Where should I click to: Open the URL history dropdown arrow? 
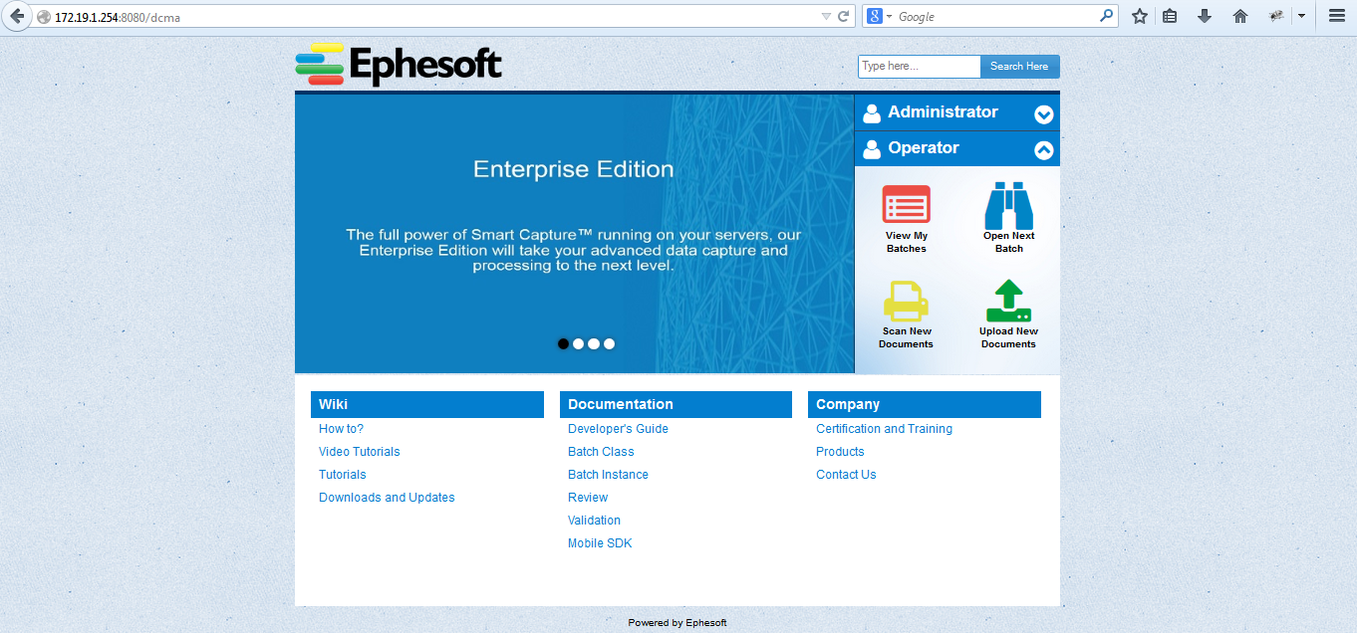coord(825,16)
